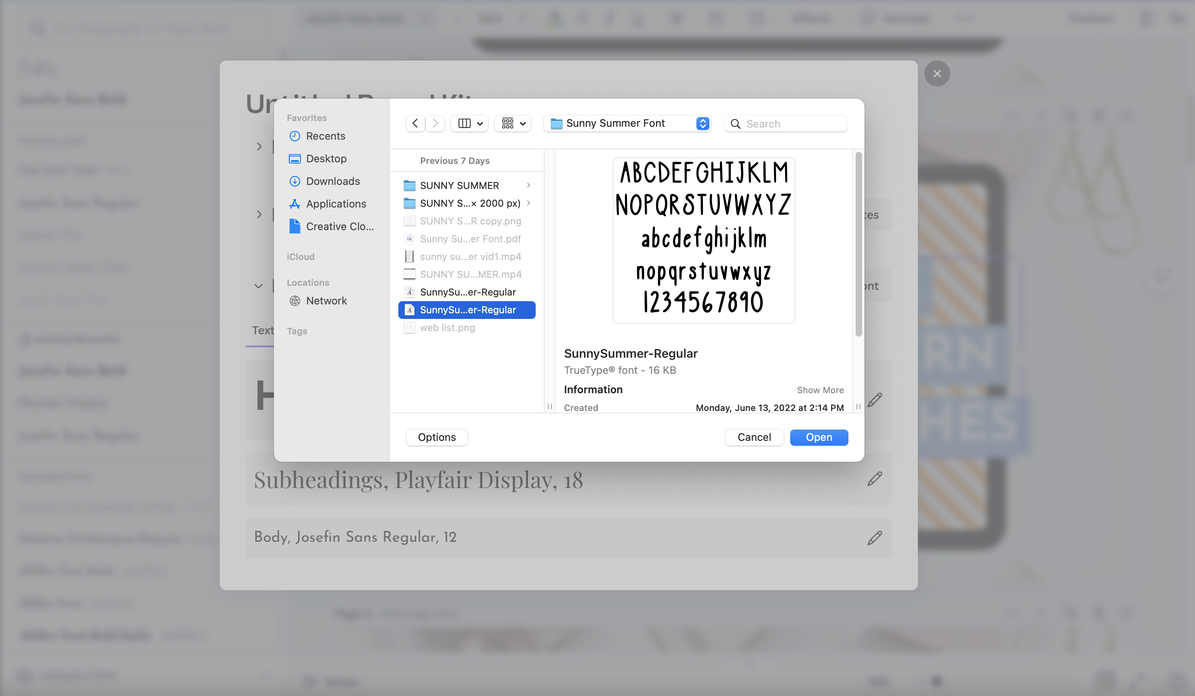Click Cancel to dismiss the dialog
This screenshot has width=1195, height=696.
click(754, 437)
